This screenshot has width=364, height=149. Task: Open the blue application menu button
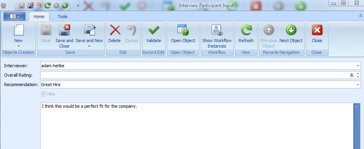coord(15,17)
